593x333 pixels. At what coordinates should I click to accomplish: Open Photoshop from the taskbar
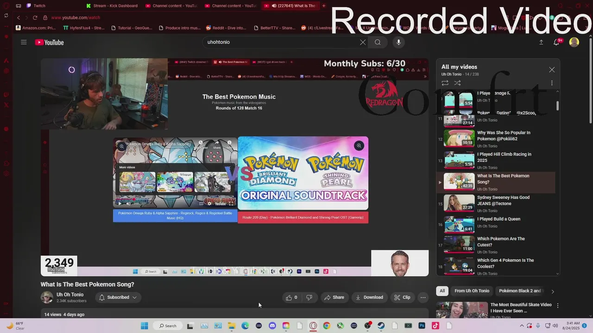point(422,326)
